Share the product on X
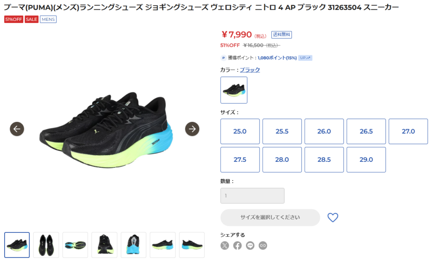 pyautogui.click(x=225, y=245)
